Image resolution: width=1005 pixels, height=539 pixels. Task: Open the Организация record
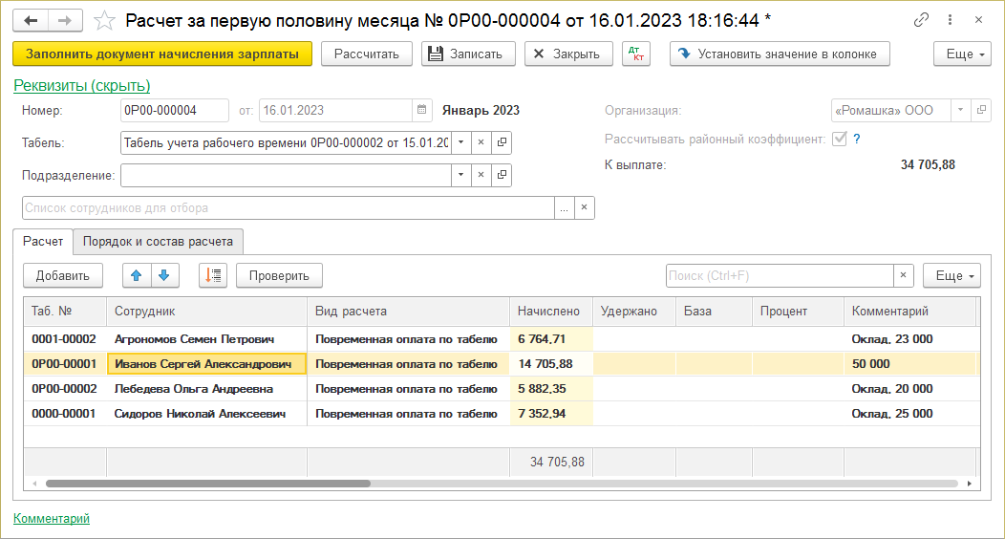pyautogui.click(x=981, y=110)
